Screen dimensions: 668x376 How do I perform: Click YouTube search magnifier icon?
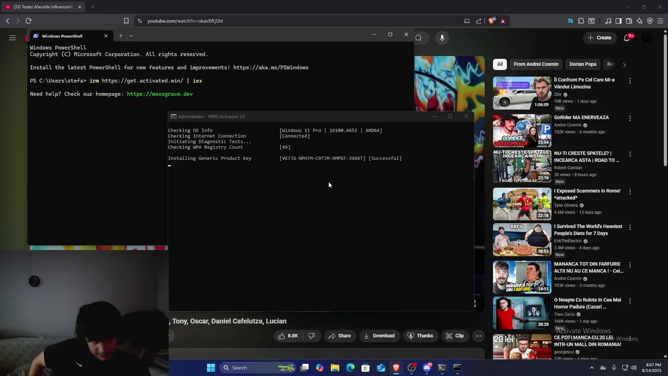click(x=419, y=38)
